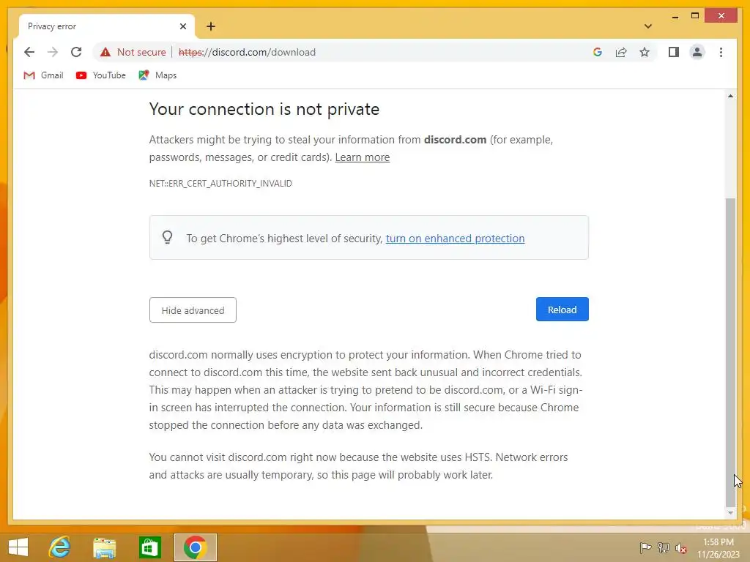The height and width of the screenshot is (562, 750).
Task: Select the Privacy error tab
Action: [x=95, y=26]
